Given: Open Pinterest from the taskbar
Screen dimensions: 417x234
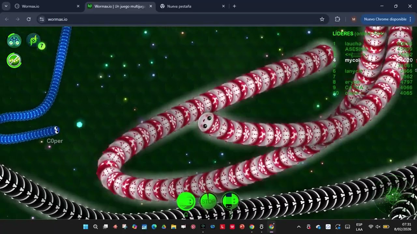Looking at the screenshot, I should [193, 227].
